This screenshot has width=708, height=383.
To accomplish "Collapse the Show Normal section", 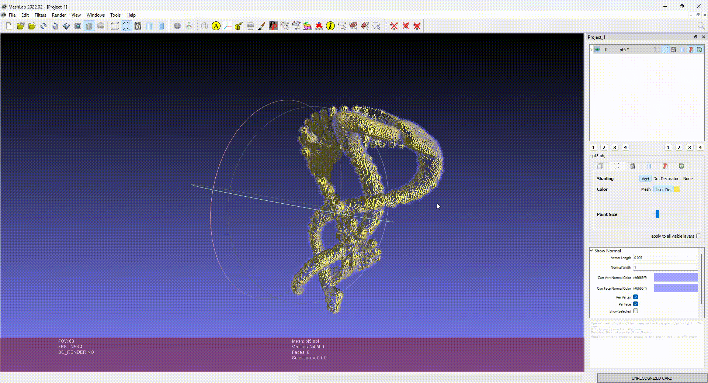I will [x=591, y=251].
